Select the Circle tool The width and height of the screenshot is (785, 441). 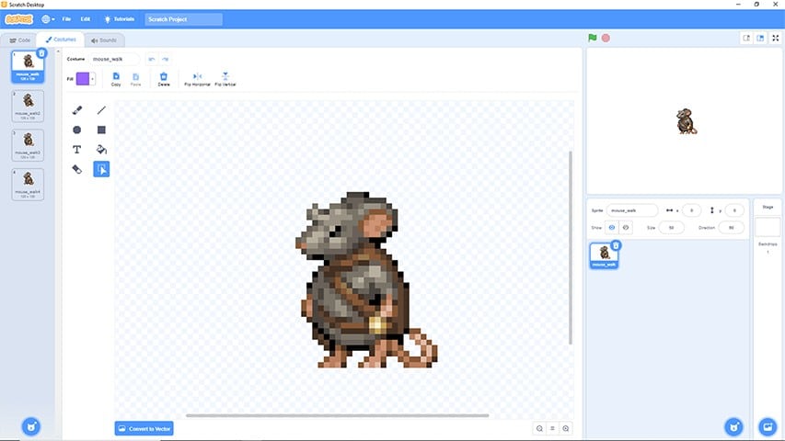coord(76,130)
